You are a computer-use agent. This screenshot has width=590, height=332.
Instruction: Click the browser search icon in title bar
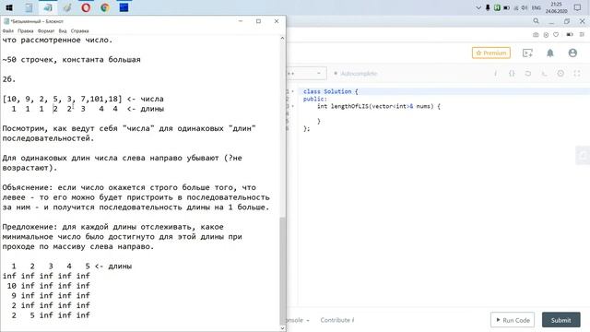pos(537,21)
